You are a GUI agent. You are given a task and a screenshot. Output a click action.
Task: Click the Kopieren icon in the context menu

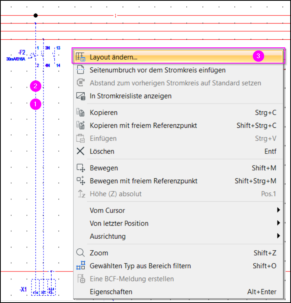pos(80,112)
